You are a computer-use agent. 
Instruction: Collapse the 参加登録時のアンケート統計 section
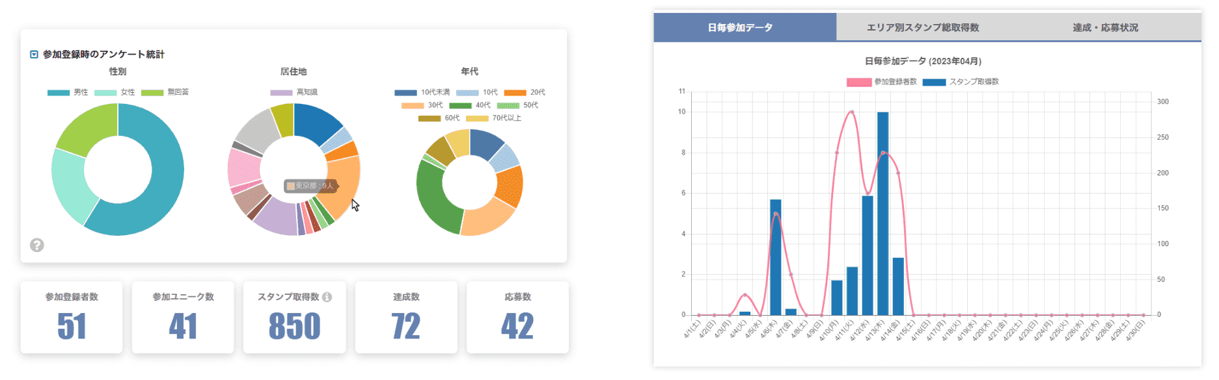[x=34, y=55]
